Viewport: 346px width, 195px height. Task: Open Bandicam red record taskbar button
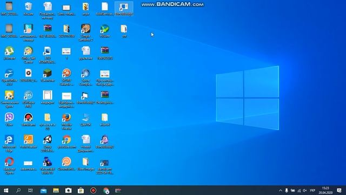click(93, 190)
